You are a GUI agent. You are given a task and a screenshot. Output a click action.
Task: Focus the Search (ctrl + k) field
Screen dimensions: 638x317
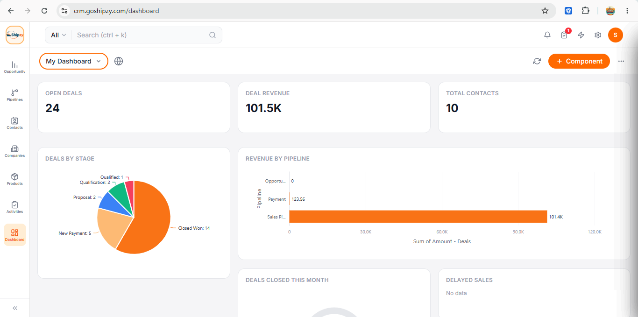click(140, 35)
